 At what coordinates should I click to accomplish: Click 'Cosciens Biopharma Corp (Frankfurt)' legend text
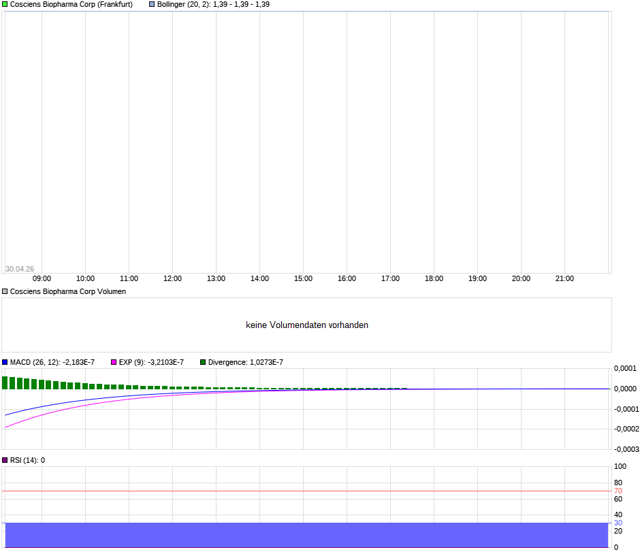pos(71,5)
